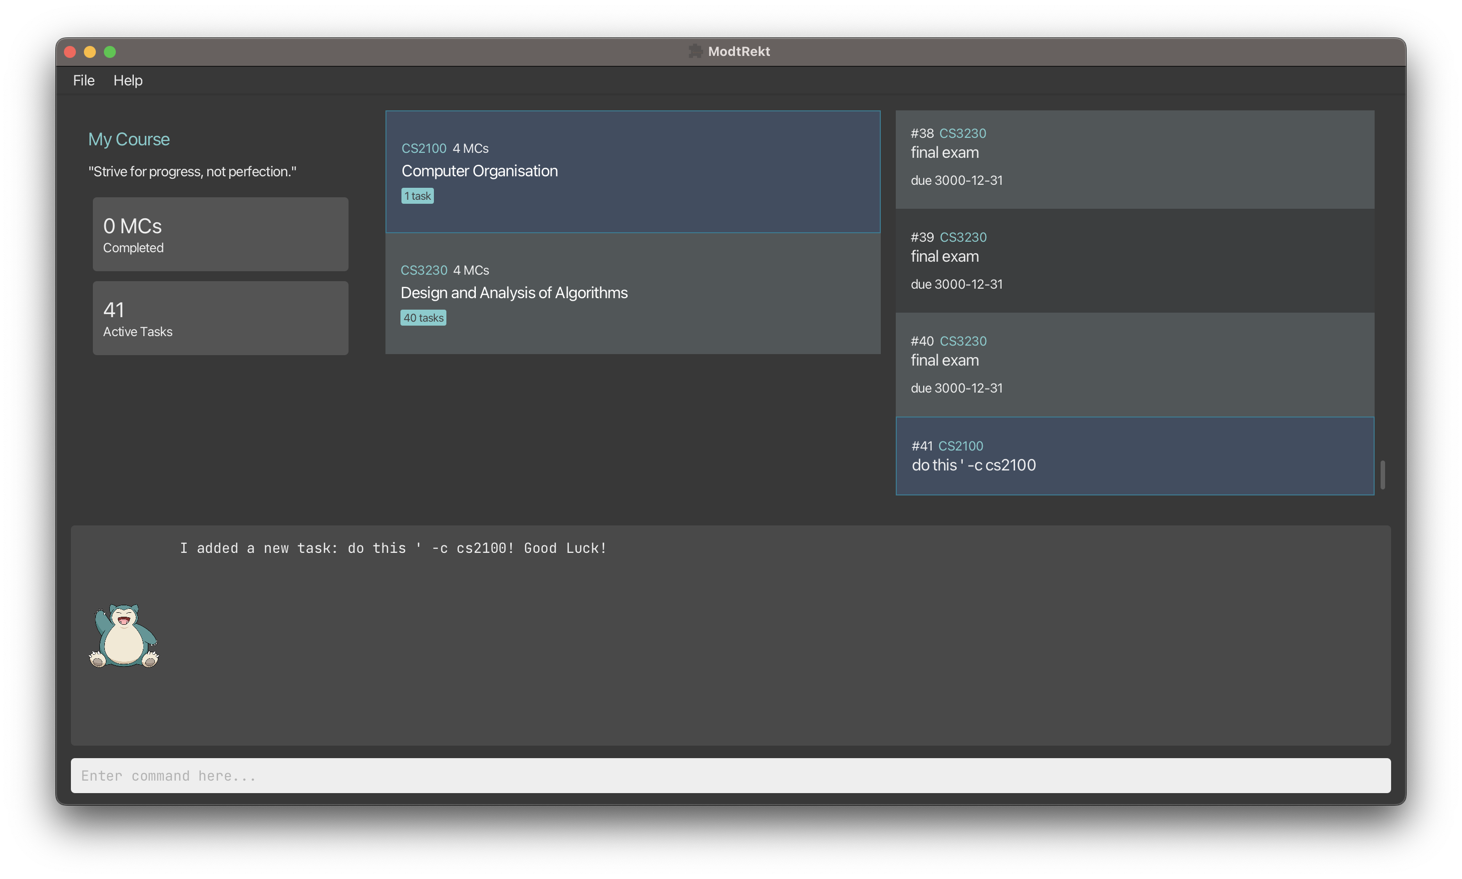Viewport: 1462px width, 879px height.
Task: Click the ModtRekt title bar puzzle icon
Action: click(x=695, y=51)
